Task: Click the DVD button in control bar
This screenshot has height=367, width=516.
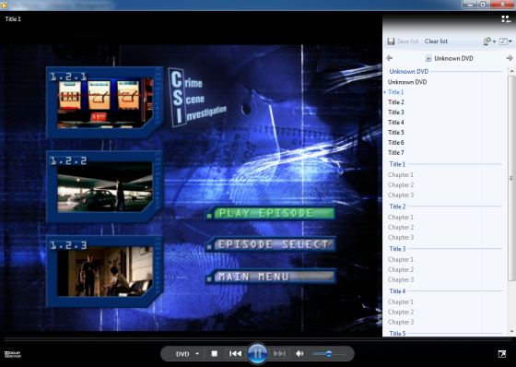Action: click(182, 354)
